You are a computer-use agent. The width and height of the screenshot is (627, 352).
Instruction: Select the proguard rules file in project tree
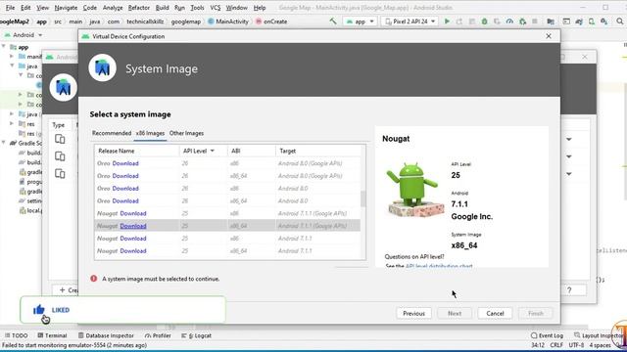click(x=30, y=182)
